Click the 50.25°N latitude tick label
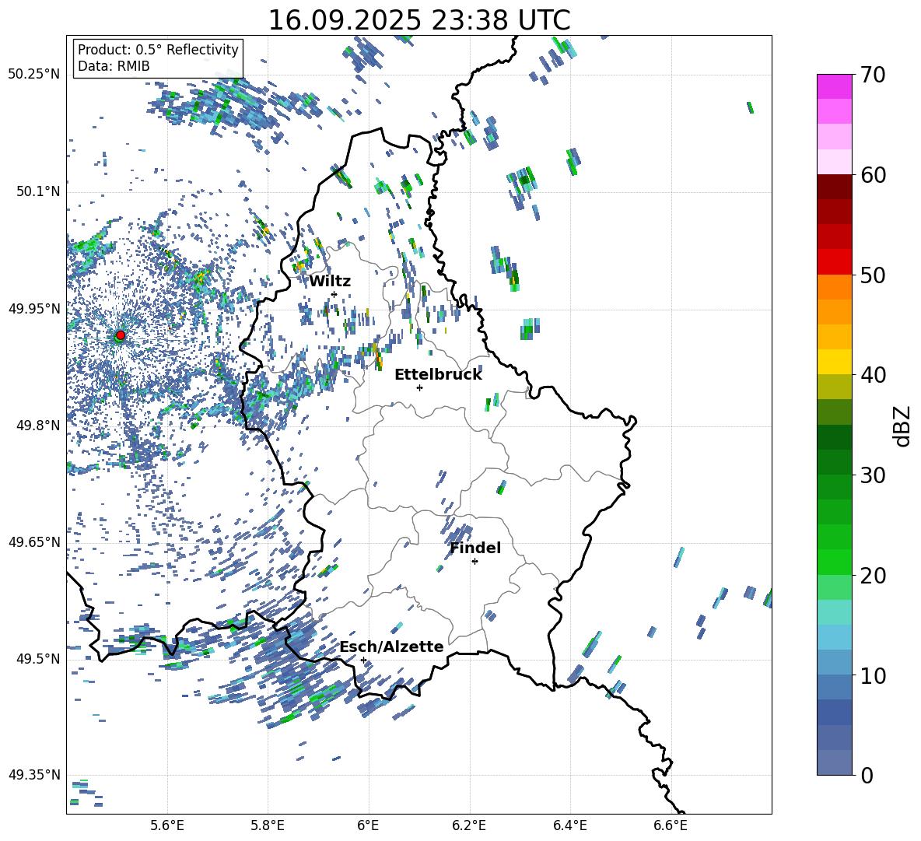This screenshot has height=841, width=921. [33, 75]
